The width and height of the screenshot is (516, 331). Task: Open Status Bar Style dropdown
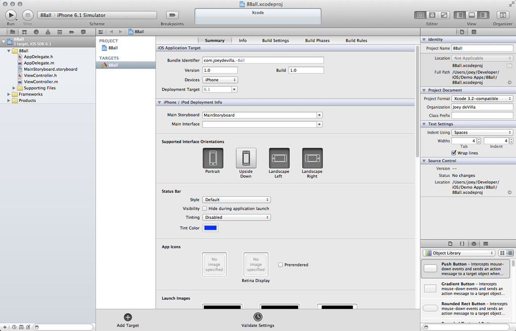pyautogui.click(x=236, y=200)
